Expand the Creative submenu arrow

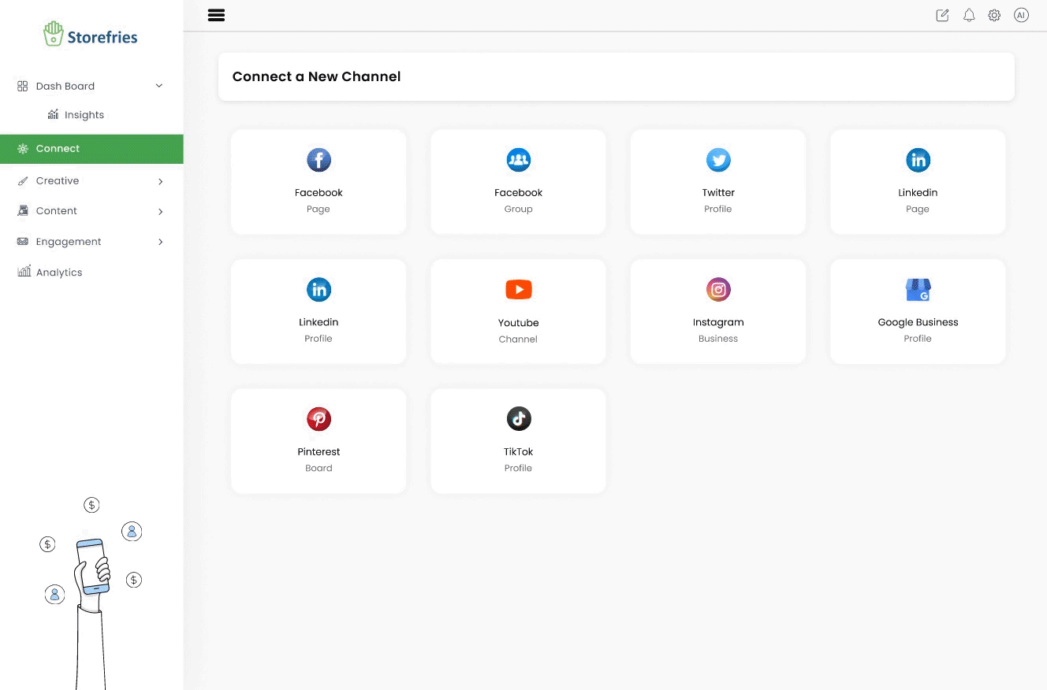pyautogui.click(x=160, y=181)
